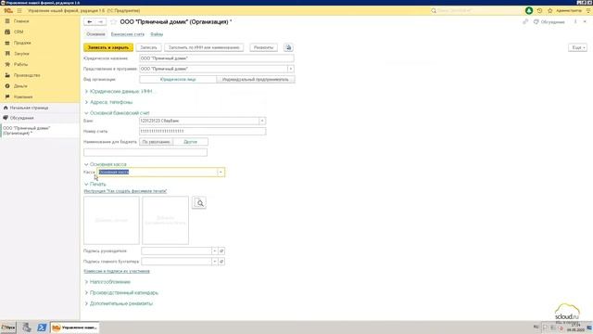Select По умолчанию budget naming option

click(157, 142)
